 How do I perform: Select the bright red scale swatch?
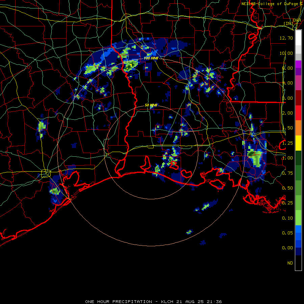(x=298, y=113)
